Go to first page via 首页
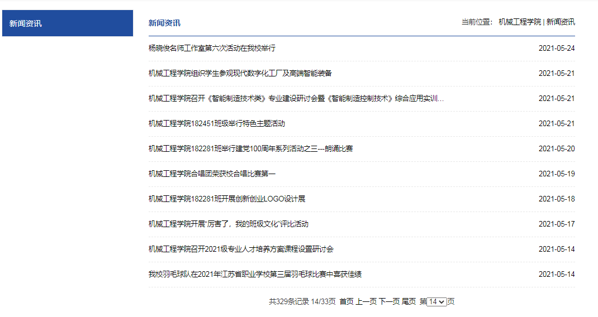Screen dimensions: 598x317 click(347, 301)
